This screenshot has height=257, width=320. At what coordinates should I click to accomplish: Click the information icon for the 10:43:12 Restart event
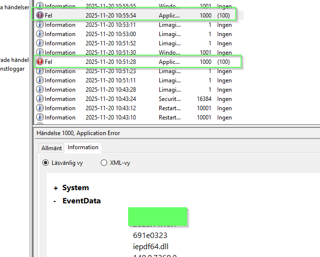tap(40, 108)
